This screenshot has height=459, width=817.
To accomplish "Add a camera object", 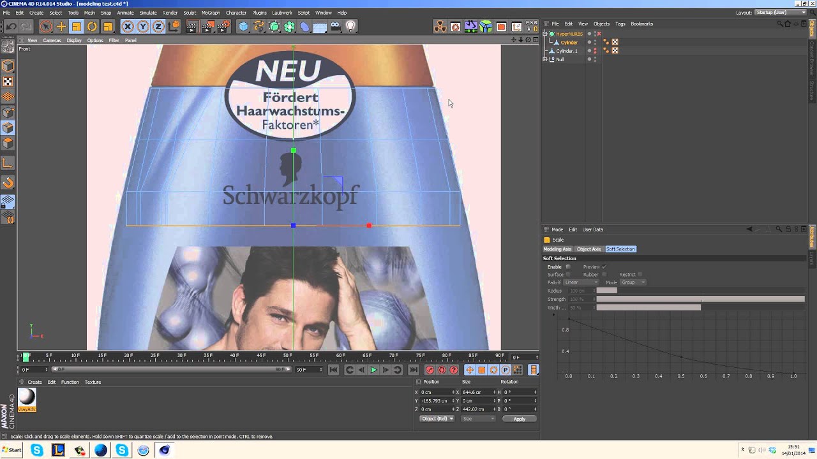I will click(335, 26).
